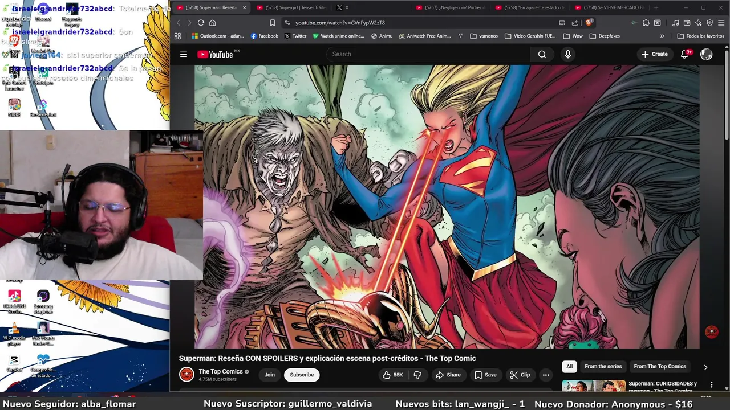Open the YouTube guide hamburger menu

[x=184, y=54]
